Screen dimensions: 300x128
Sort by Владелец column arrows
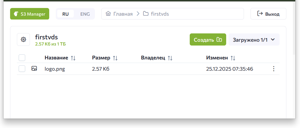pos(170,58)
